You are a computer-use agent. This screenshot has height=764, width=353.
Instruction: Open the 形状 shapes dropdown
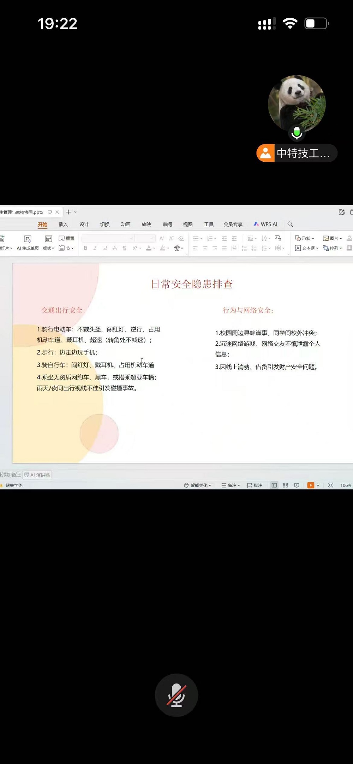[304, 238]
